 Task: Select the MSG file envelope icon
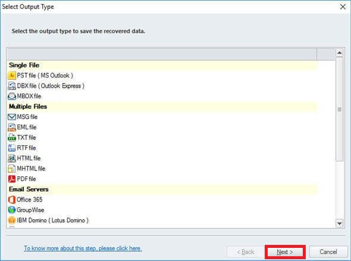tap(12, 117)
